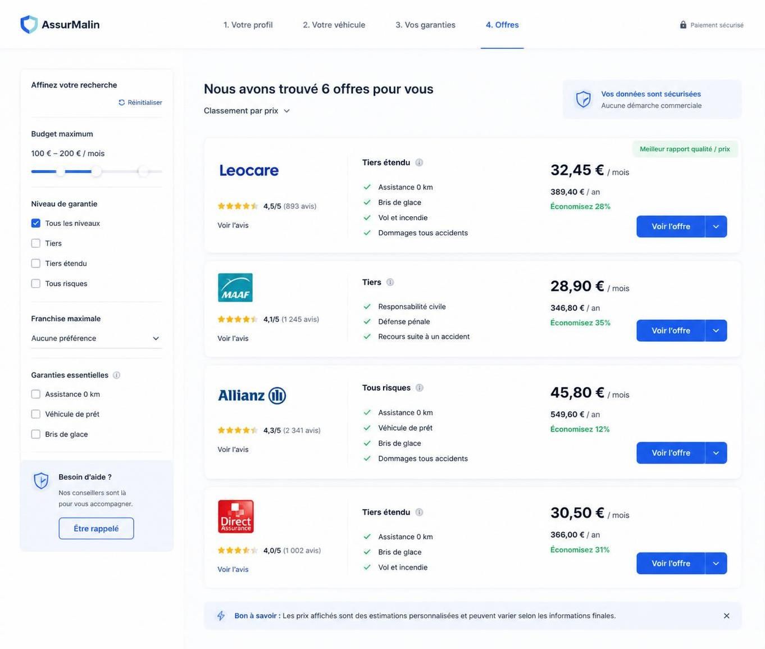Click Voir l'offre for Allianz

click(x=671, y=453)
